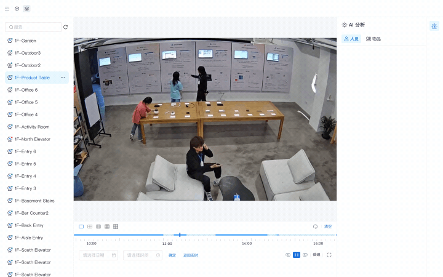
Task: Show the 1F-Back Entry camera
Action: click(37, 225)
